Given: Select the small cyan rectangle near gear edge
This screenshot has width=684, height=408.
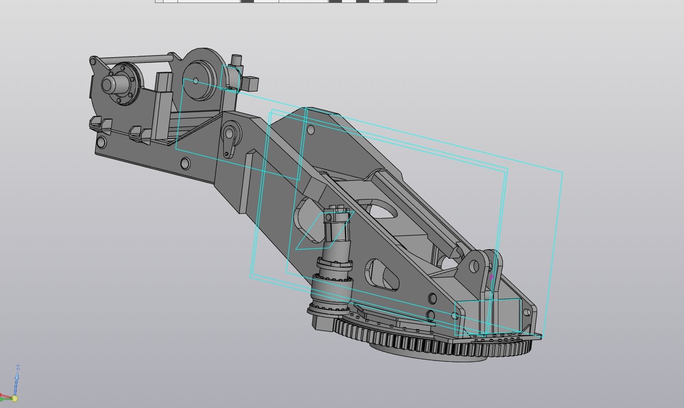Looking at the screenshot, I should pyautogui.click(x=488, y=317).
